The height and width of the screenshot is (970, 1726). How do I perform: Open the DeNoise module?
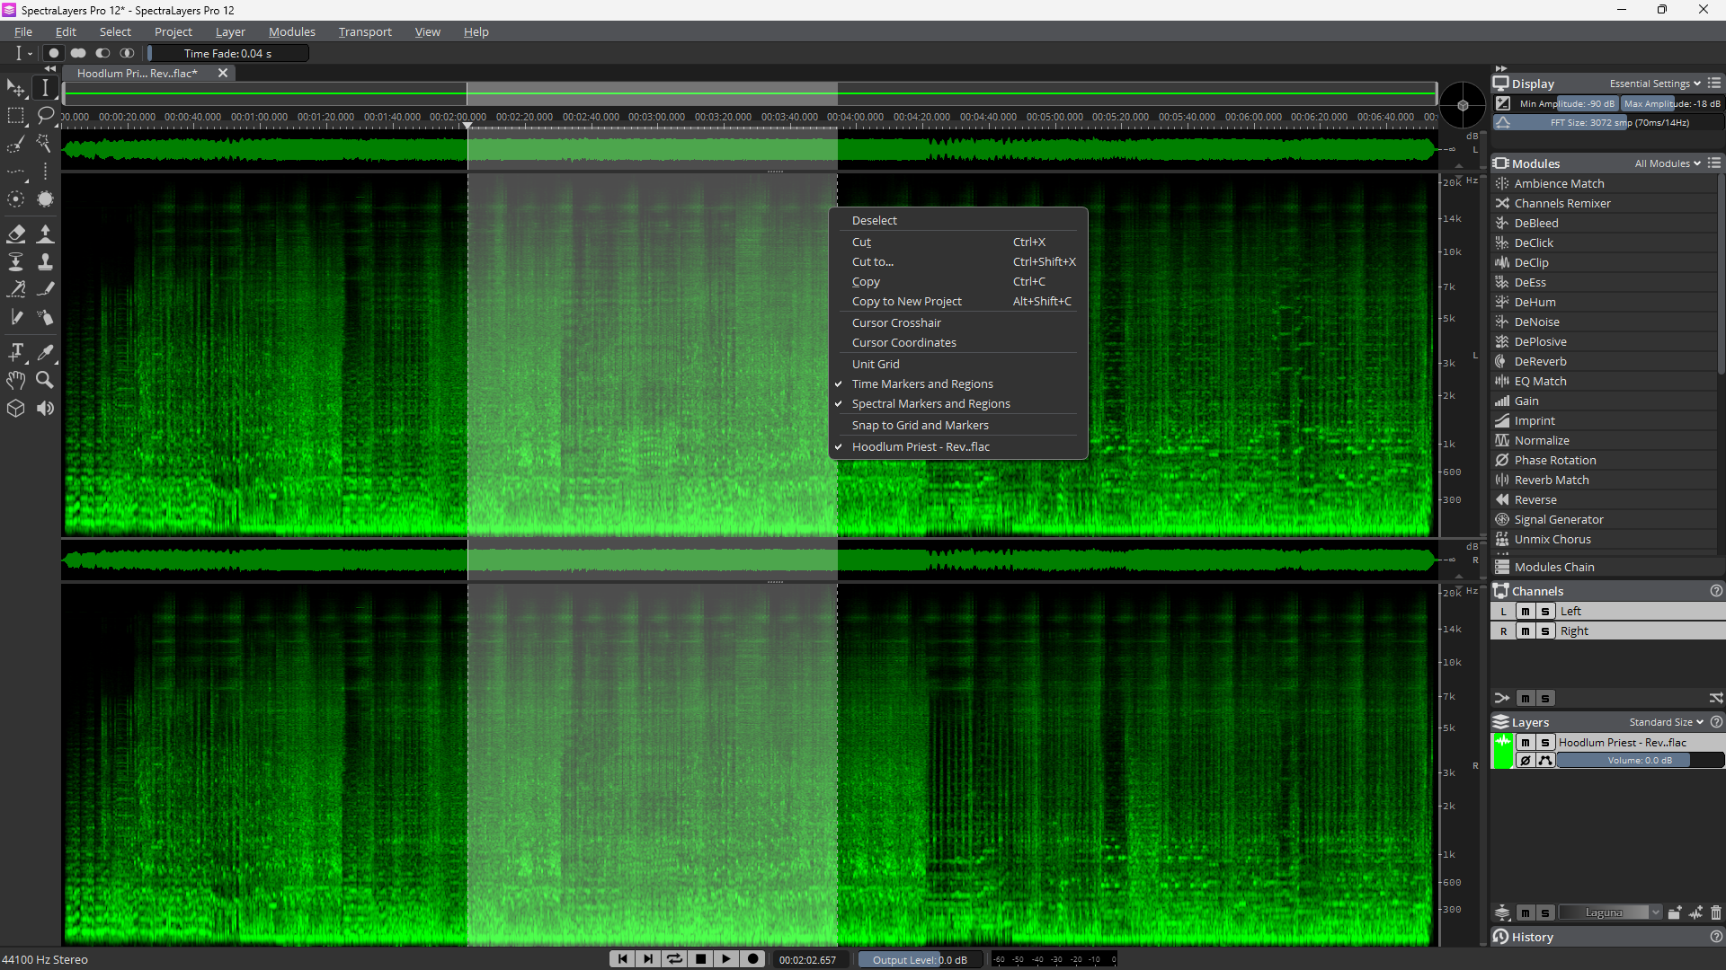1536,322
